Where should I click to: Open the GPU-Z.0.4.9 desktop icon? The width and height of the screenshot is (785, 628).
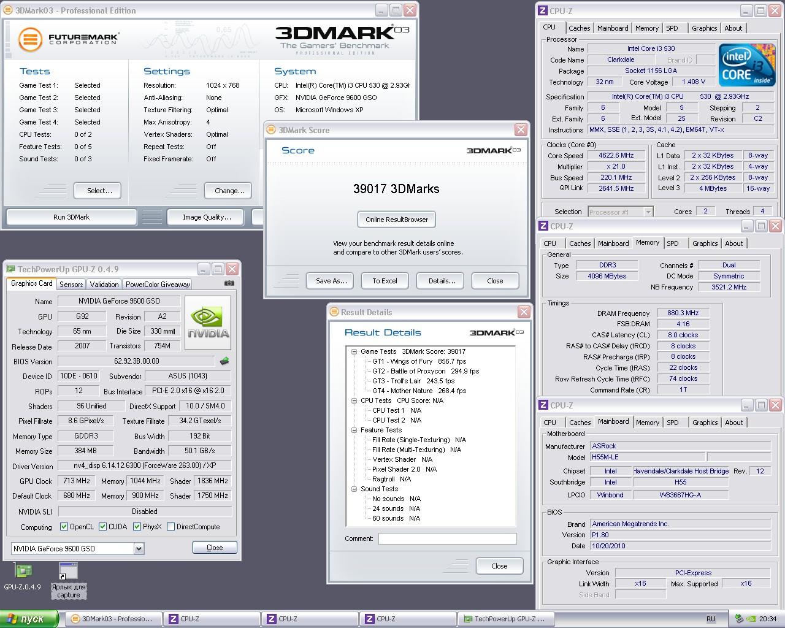(x=23, y=576)
